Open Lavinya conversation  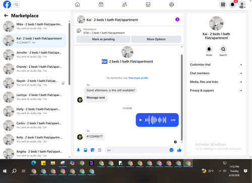coord(34,97)
